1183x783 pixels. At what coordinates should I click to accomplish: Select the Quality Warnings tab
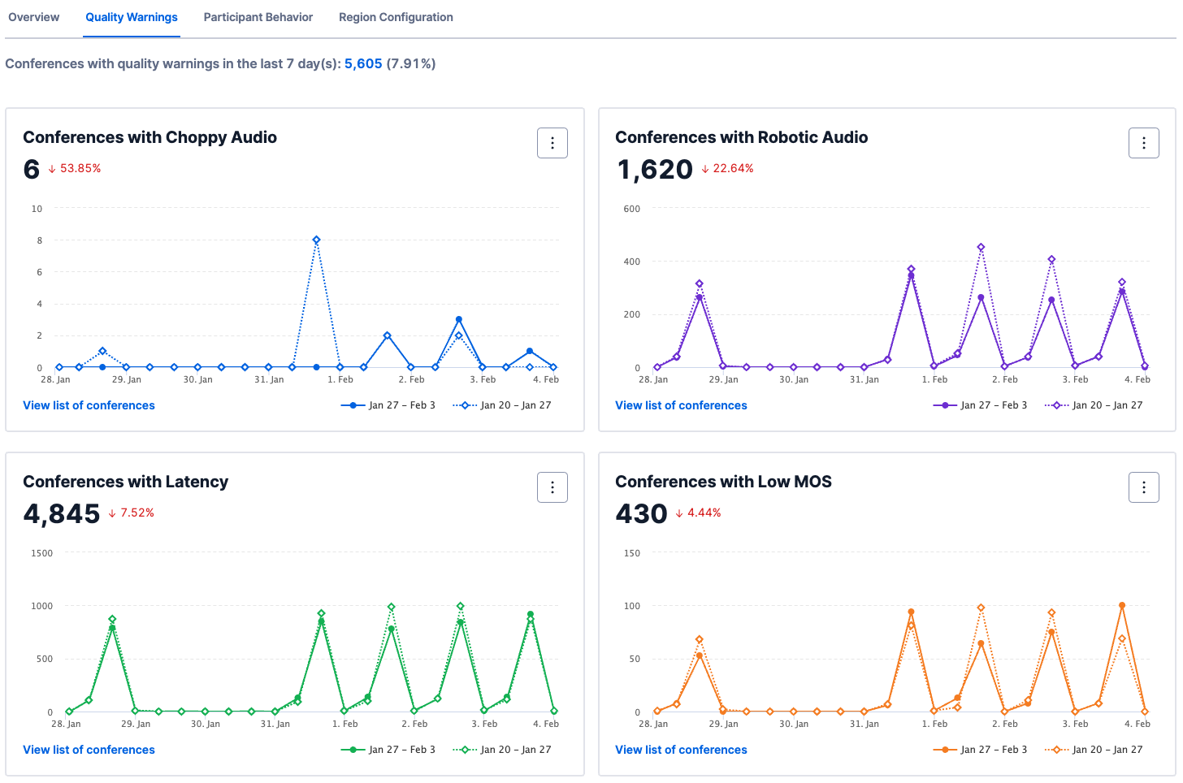coord(131,16)
